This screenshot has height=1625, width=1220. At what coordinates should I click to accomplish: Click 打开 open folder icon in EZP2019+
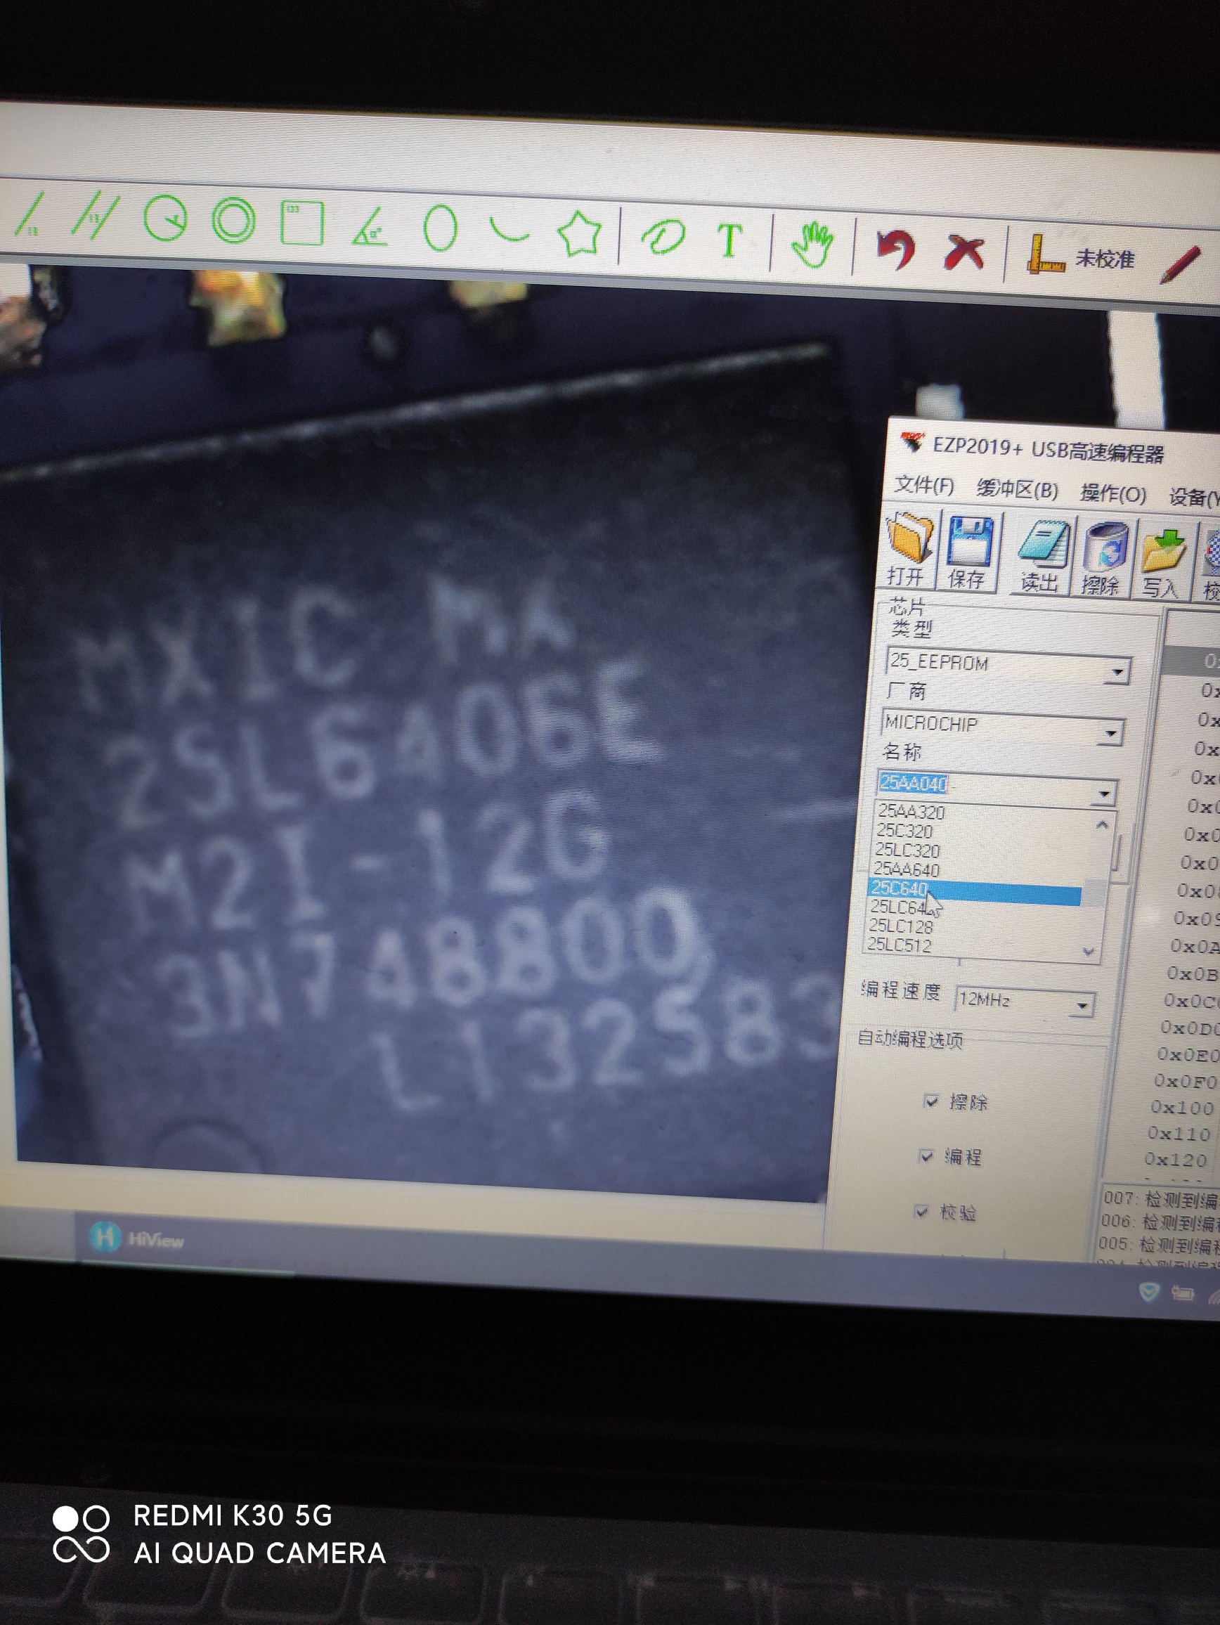point(909,549)
